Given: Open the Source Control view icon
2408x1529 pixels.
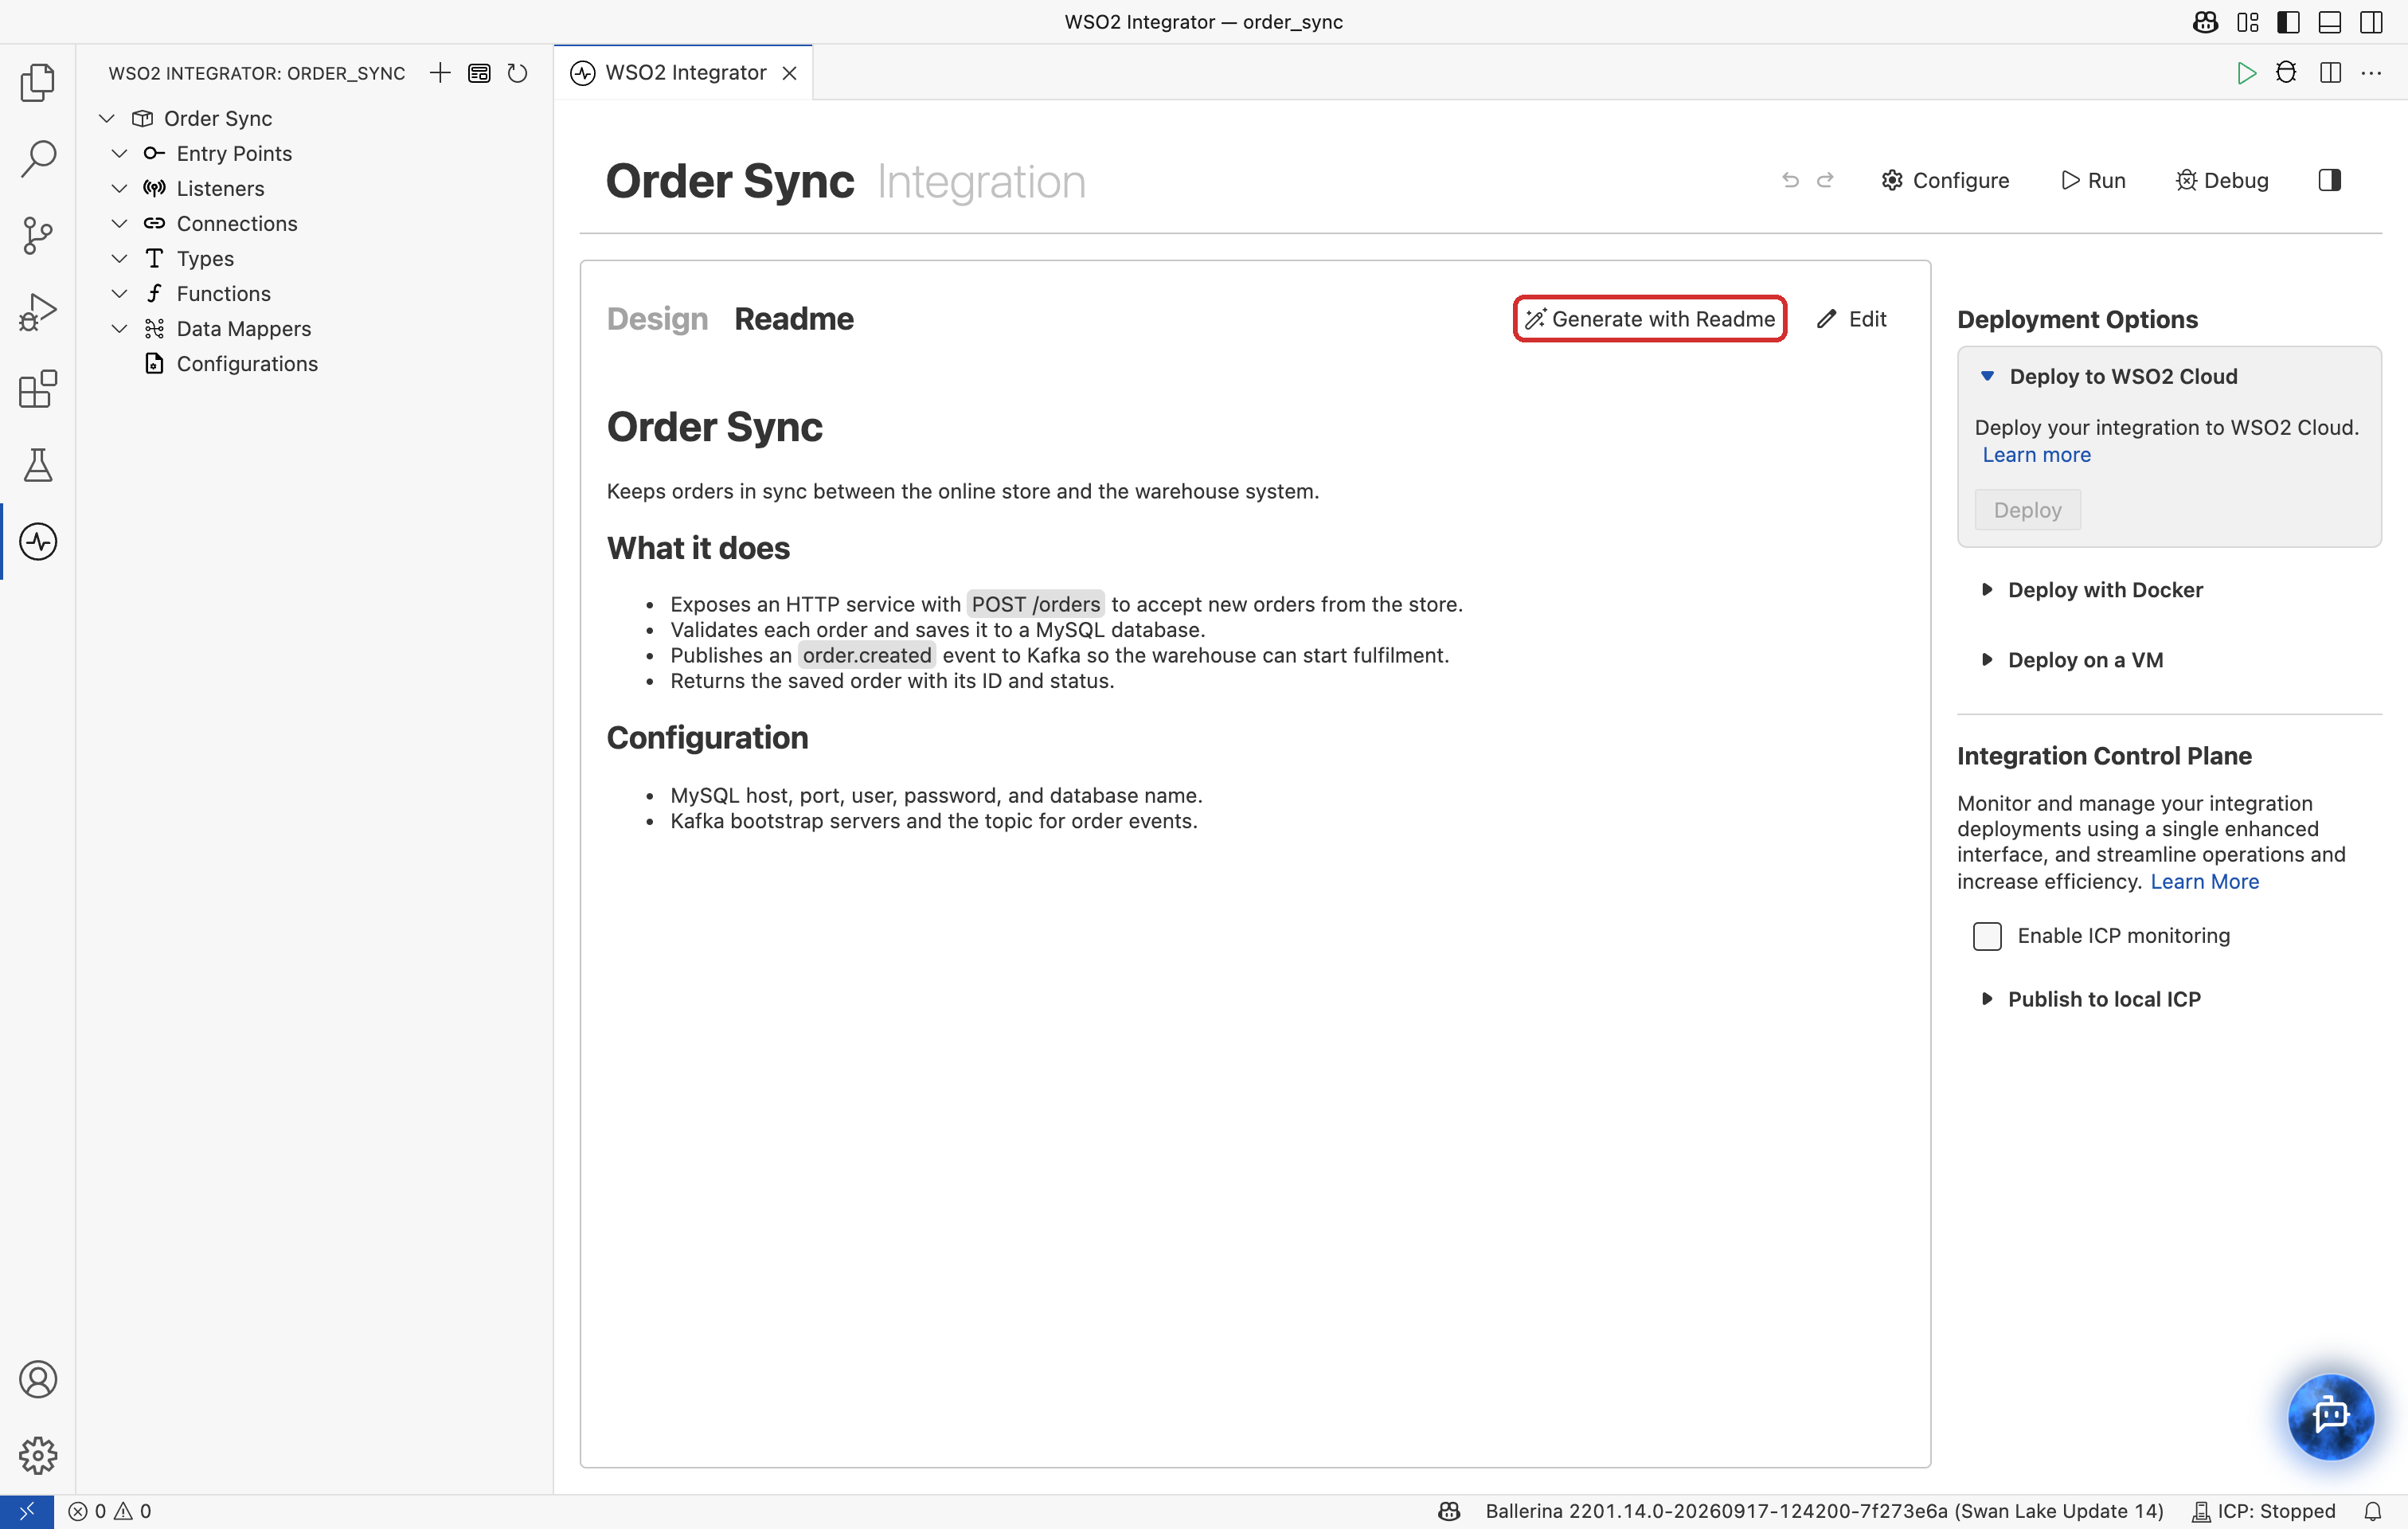Looking at the screenshot, I should (x=38, y=235).
